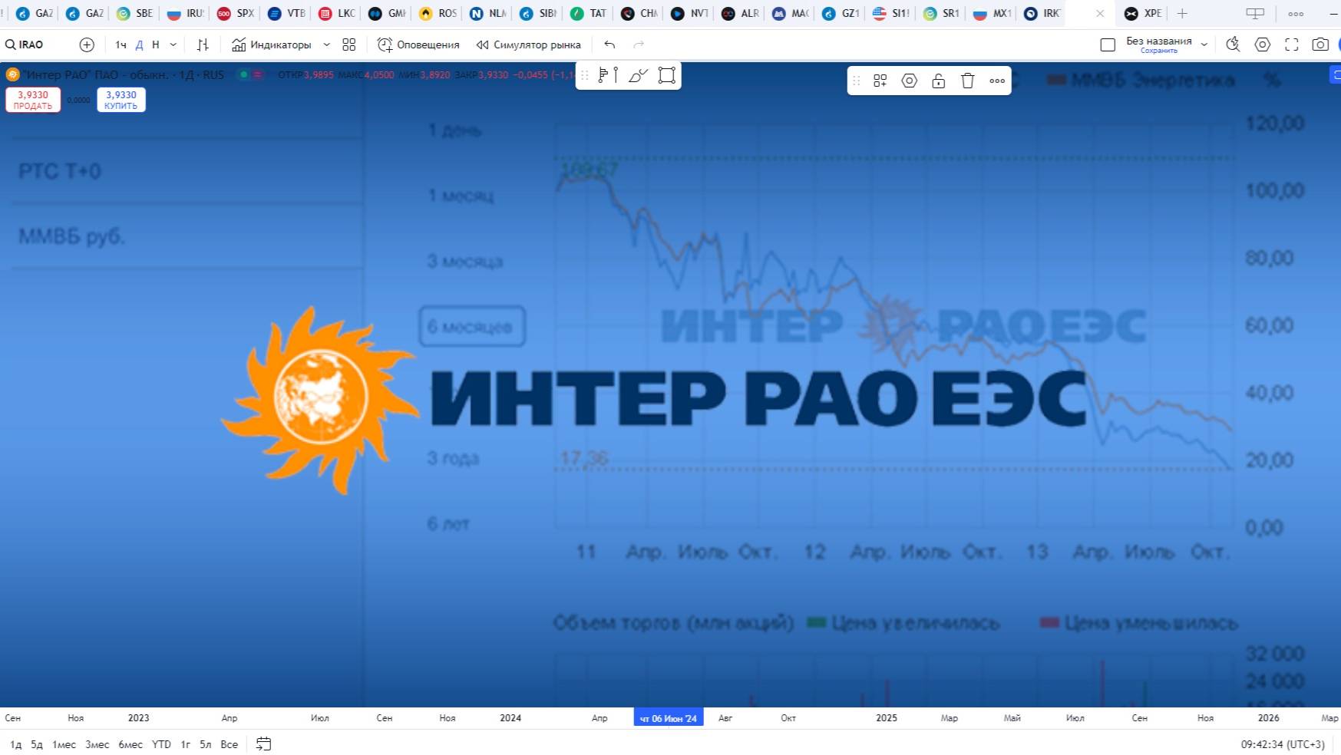The width and height of the screenshot is (1341, 755).
Task: Open the window three-dots menu
Action: point(1296,13)
